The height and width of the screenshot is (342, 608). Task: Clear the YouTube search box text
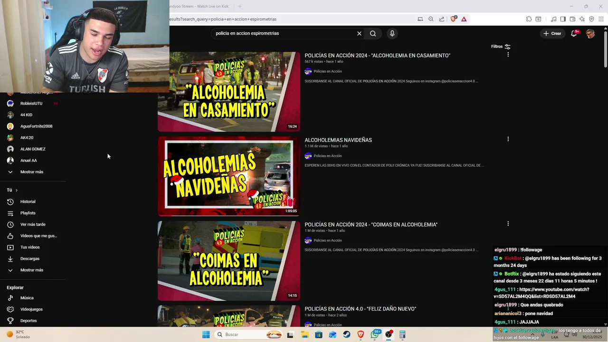[x=359, y=33]
